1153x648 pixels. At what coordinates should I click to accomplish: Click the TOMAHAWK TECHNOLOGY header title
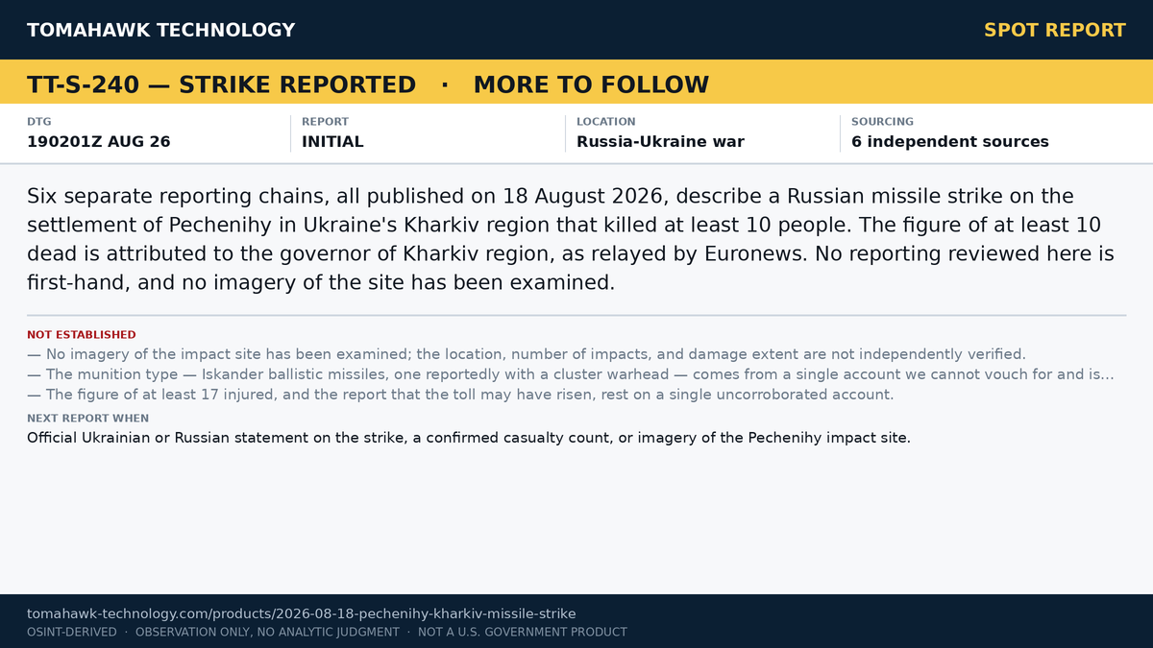[160, 30]
